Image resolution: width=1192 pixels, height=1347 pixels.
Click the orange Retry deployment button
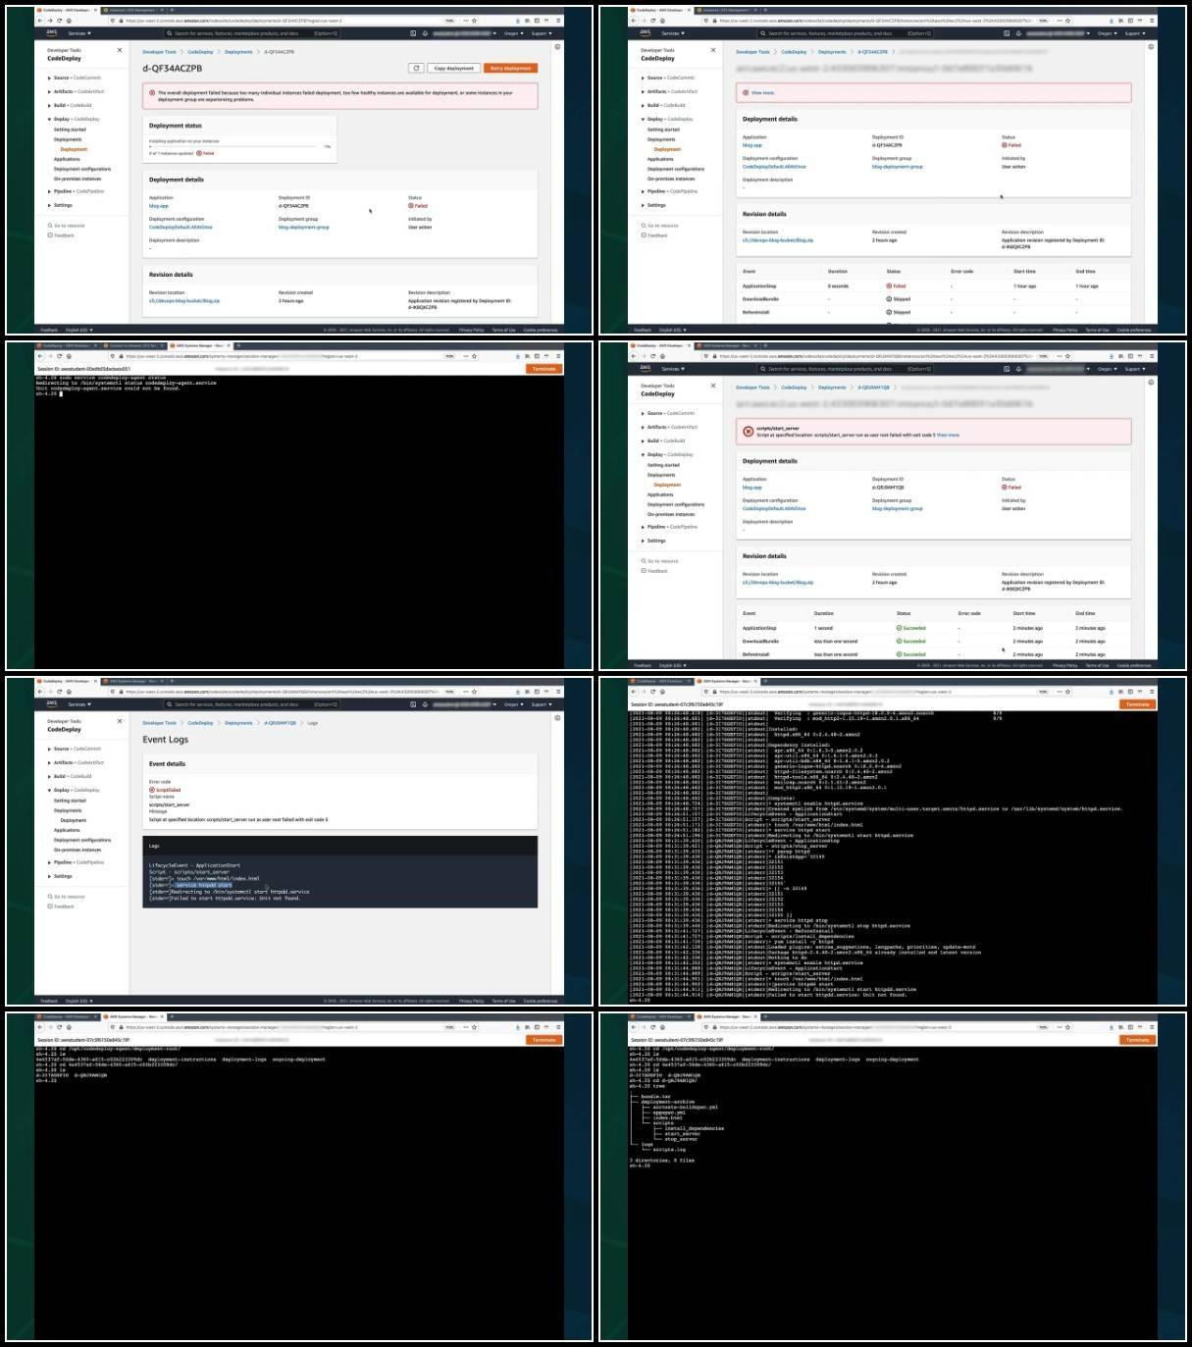point(510,68)
